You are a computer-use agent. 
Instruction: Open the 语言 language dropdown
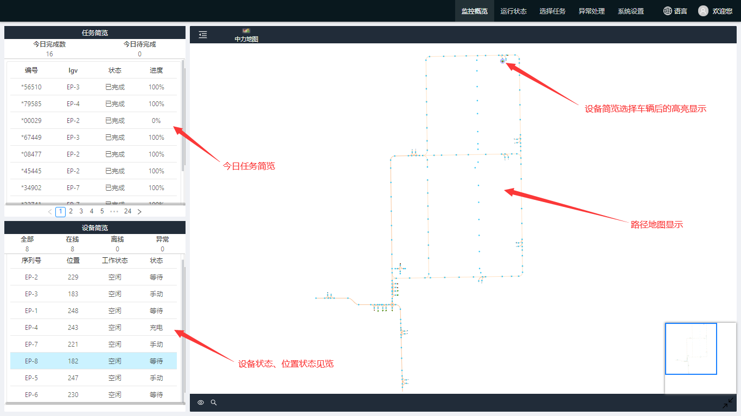pos(680,11)
